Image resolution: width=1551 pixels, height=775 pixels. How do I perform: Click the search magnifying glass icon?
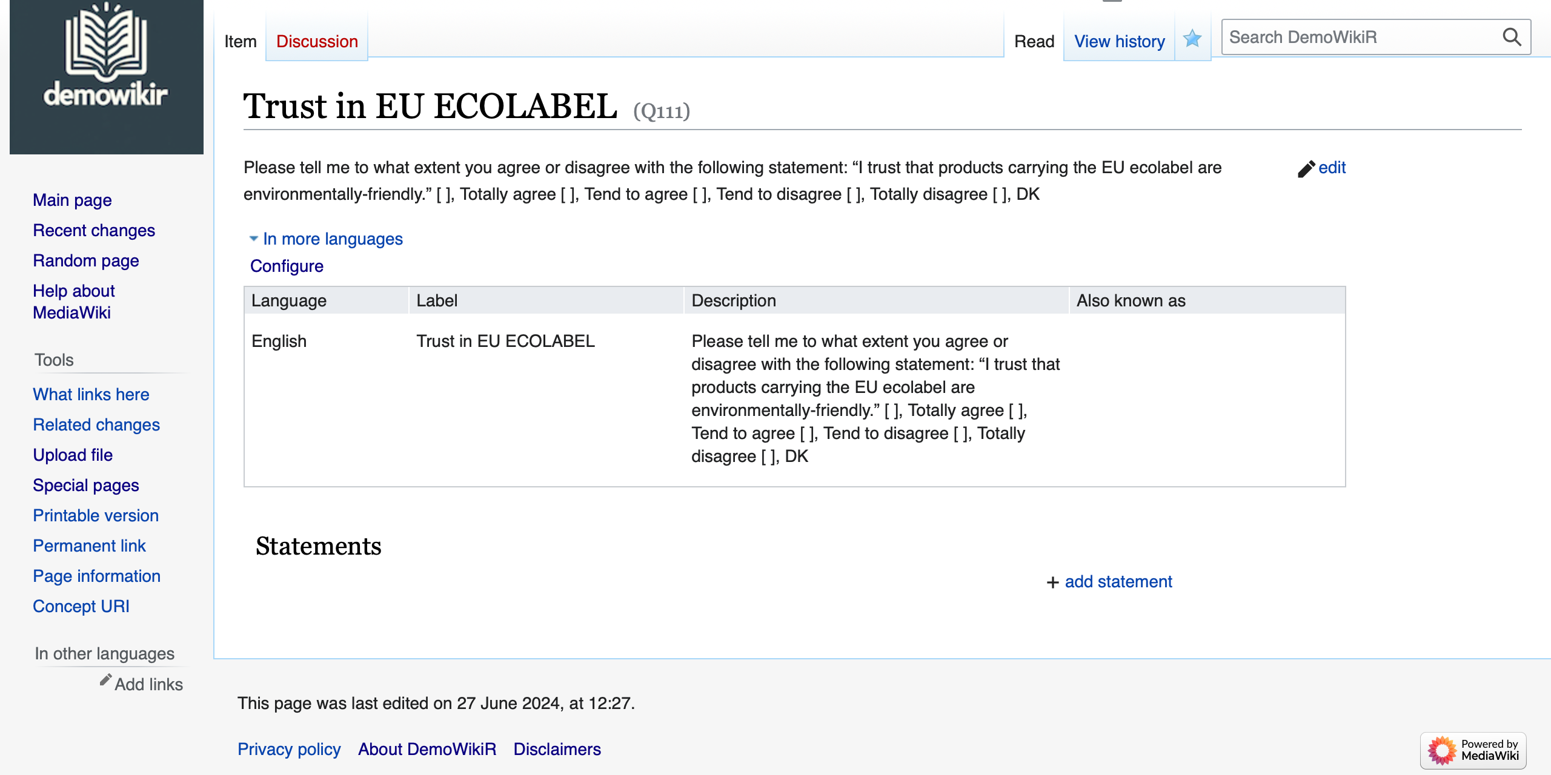1512,38
